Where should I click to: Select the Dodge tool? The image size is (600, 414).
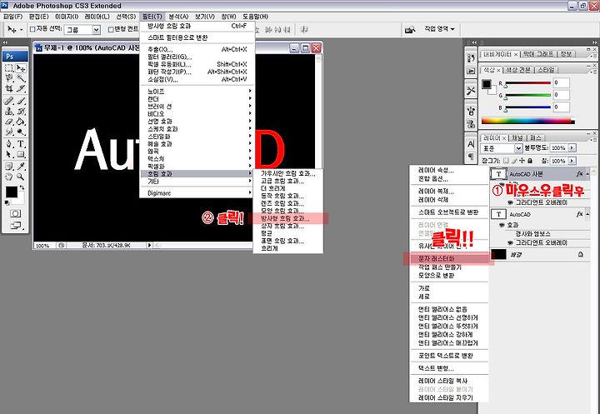[21, 132]
